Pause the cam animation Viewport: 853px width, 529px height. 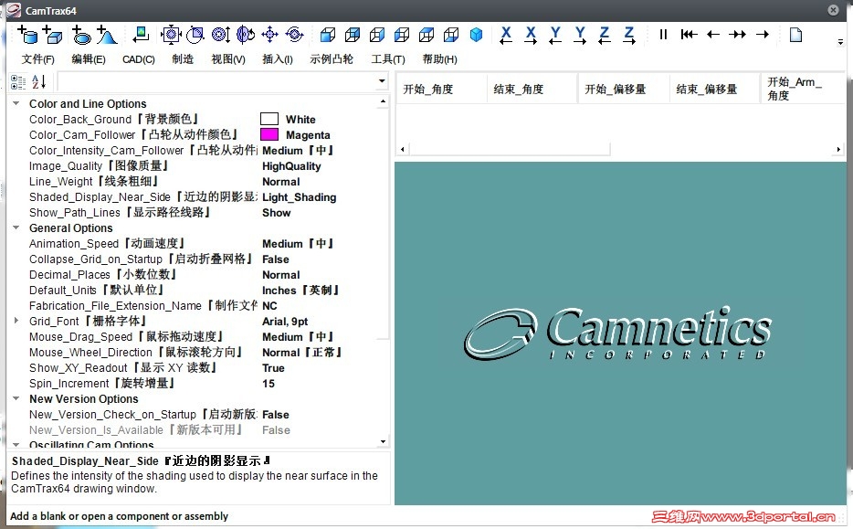click(x=663, y=35)
